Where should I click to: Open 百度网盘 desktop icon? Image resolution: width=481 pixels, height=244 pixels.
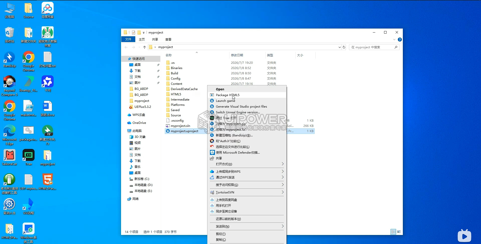tap(48, 10)
